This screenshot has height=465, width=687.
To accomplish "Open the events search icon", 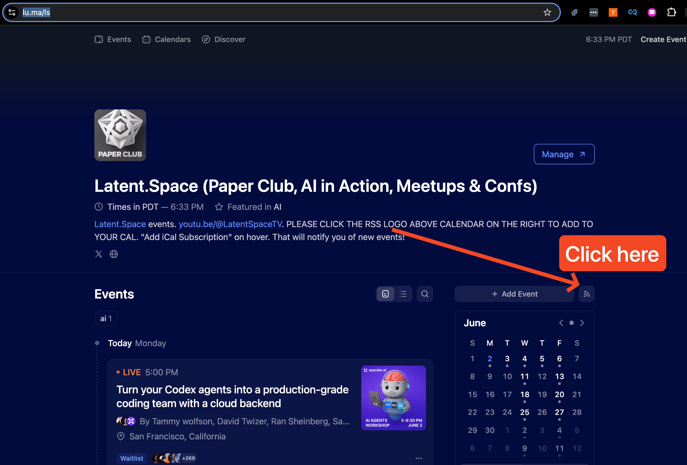I will 424,294.
